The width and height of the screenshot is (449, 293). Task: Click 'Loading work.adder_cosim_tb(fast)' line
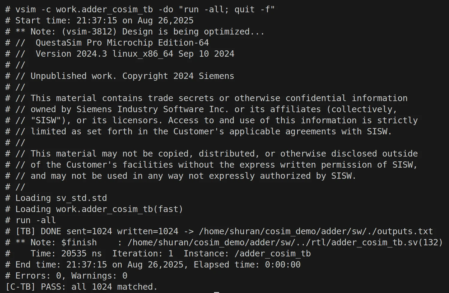[94, 209]
